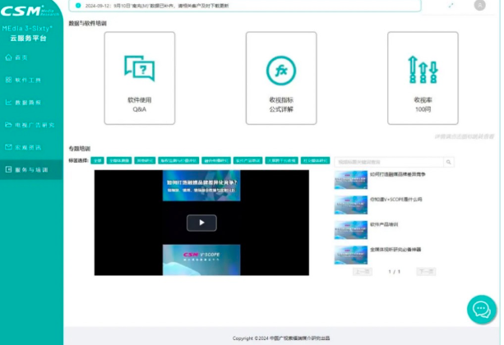Viewport: 504px width, 345px height.
Task: Click the 数据与软件培训 heading
Action: (x=87, y=23)
